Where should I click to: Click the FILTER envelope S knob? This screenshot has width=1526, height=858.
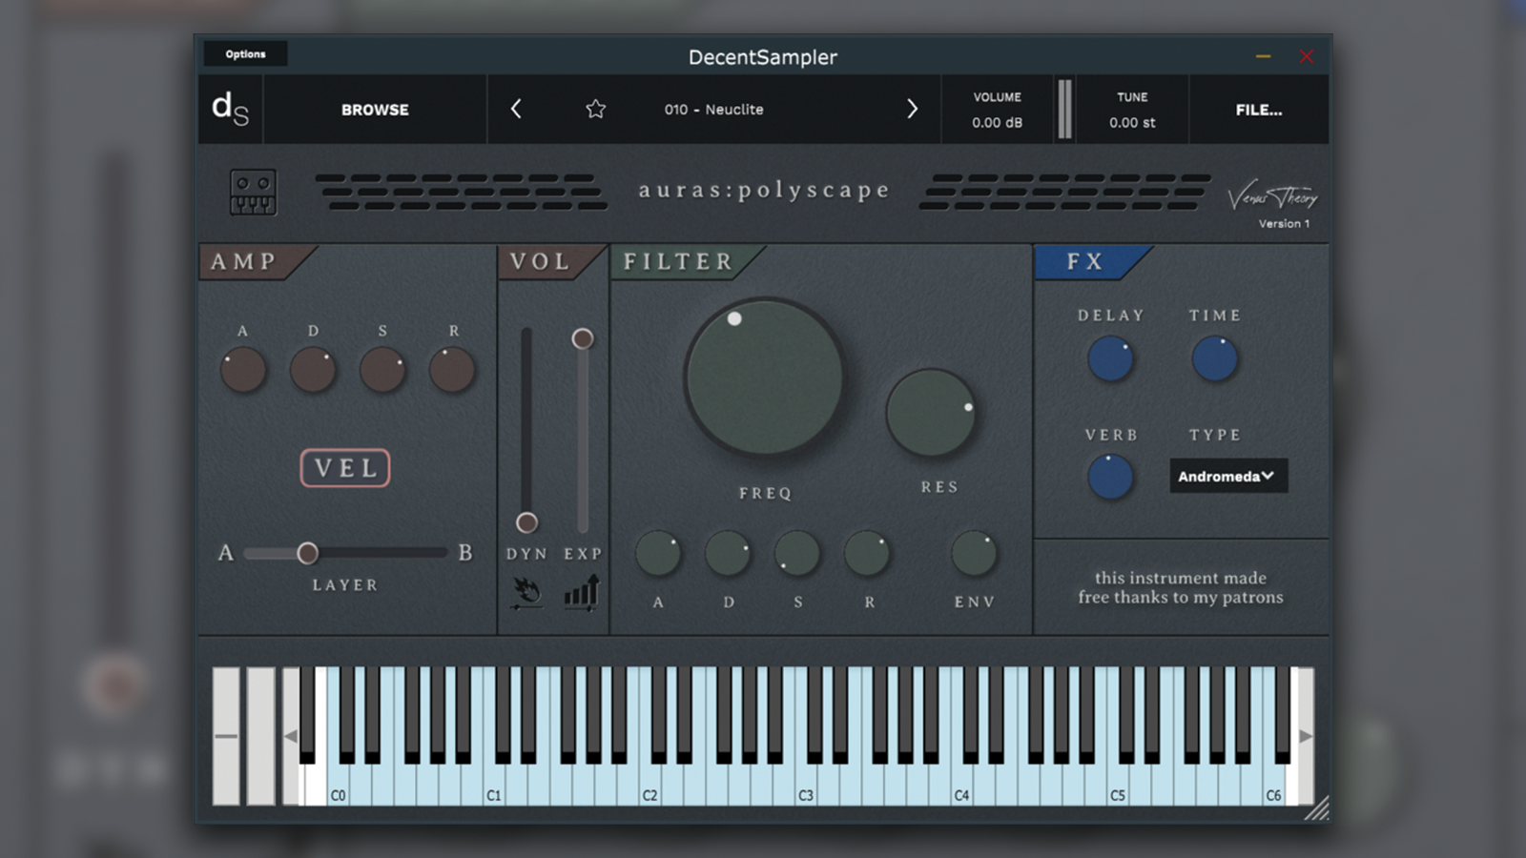pyautogui.click(x=797, y=554)
